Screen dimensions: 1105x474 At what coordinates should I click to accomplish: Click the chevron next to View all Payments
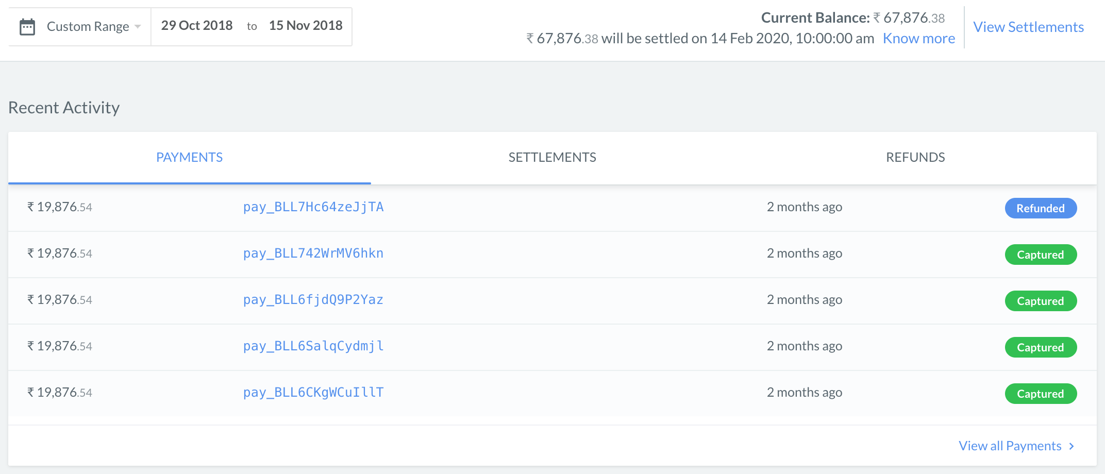pos(1071,446)
